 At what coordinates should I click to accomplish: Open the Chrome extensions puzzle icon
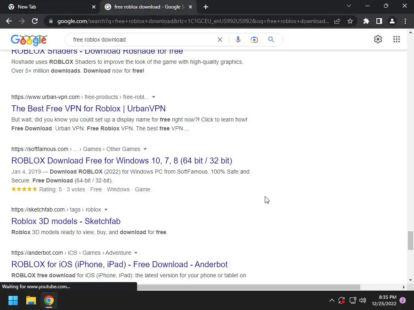tap(366, 21)
